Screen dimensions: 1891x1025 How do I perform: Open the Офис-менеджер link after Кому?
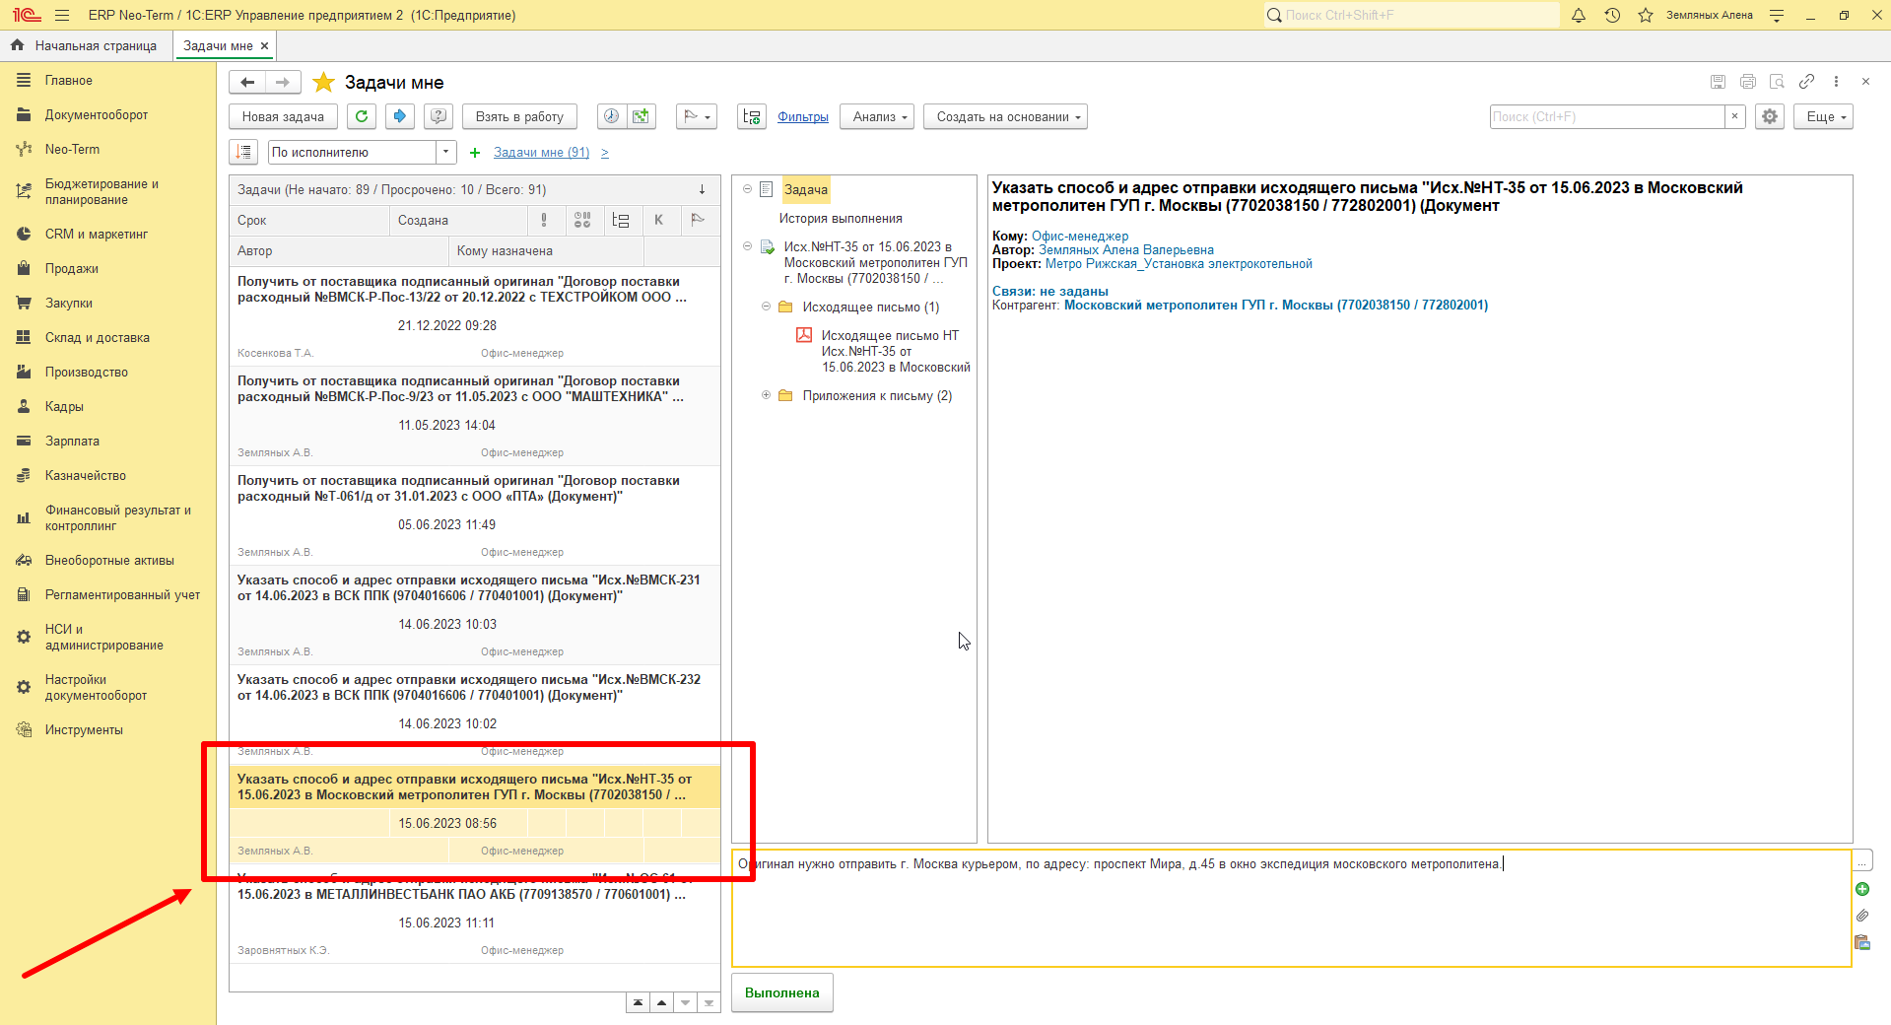coord(1080,236)
